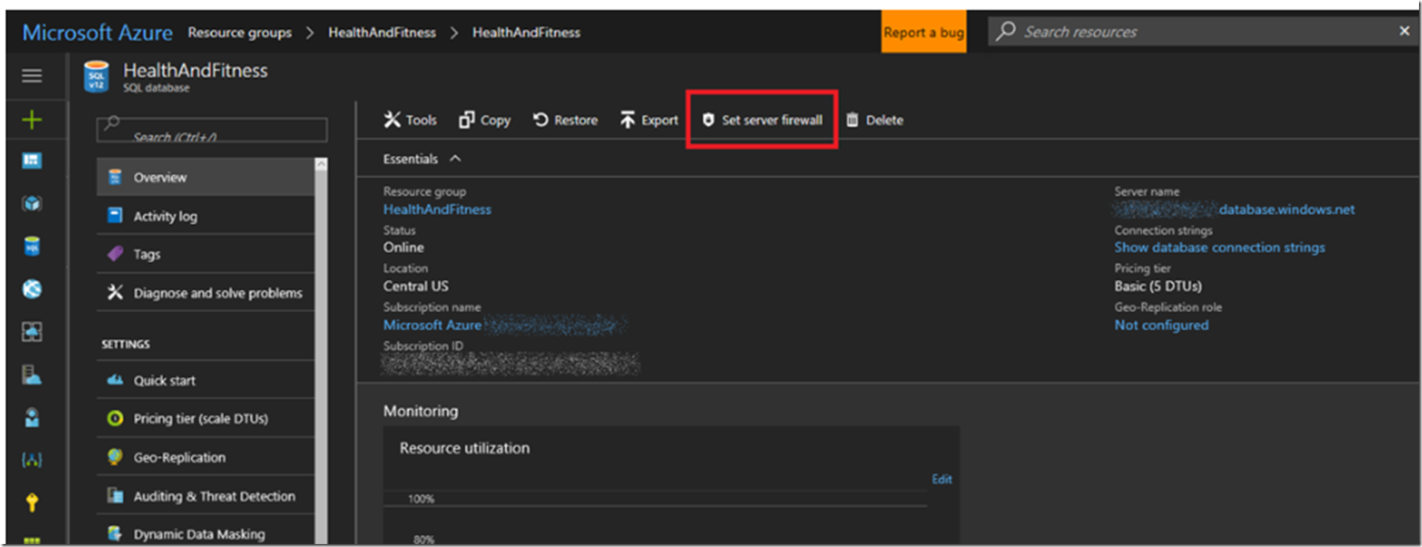Open Quick start under Settings
The height and width of the screenshot is (547, 1422).
click(x=205, y=380)
